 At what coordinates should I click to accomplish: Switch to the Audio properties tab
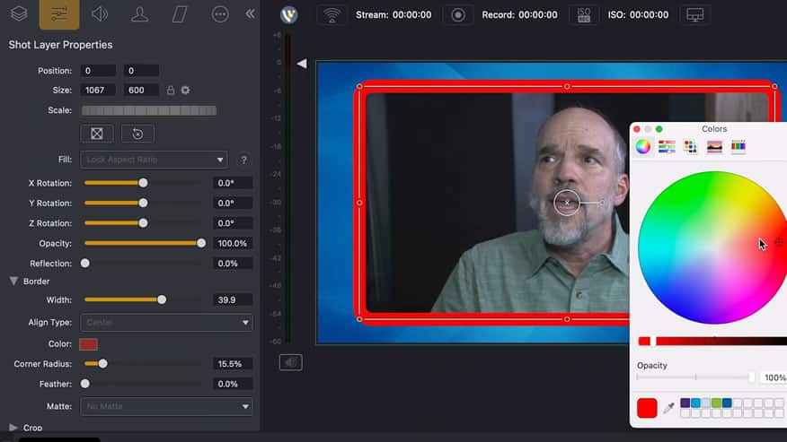point(100,14)
